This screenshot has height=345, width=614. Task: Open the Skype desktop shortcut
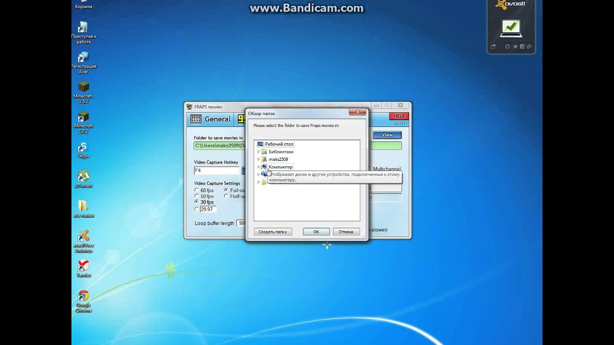point(83,150)
